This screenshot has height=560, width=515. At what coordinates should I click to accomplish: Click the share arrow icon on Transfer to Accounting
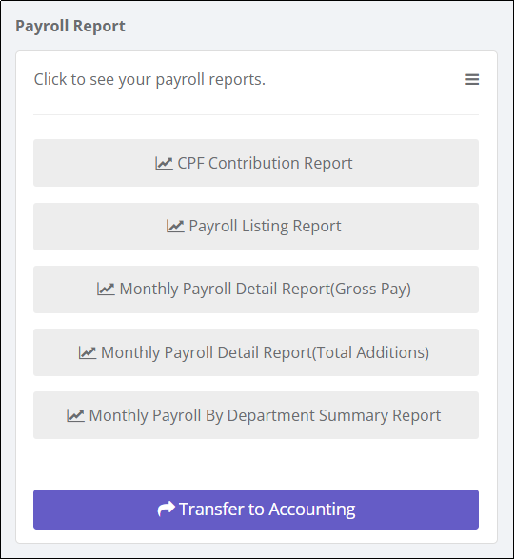point(166,509)
